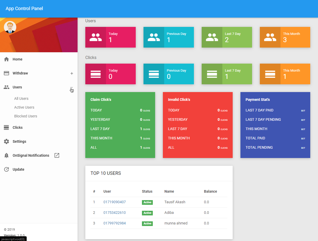Open user link 01799792984

coord(115,223)
